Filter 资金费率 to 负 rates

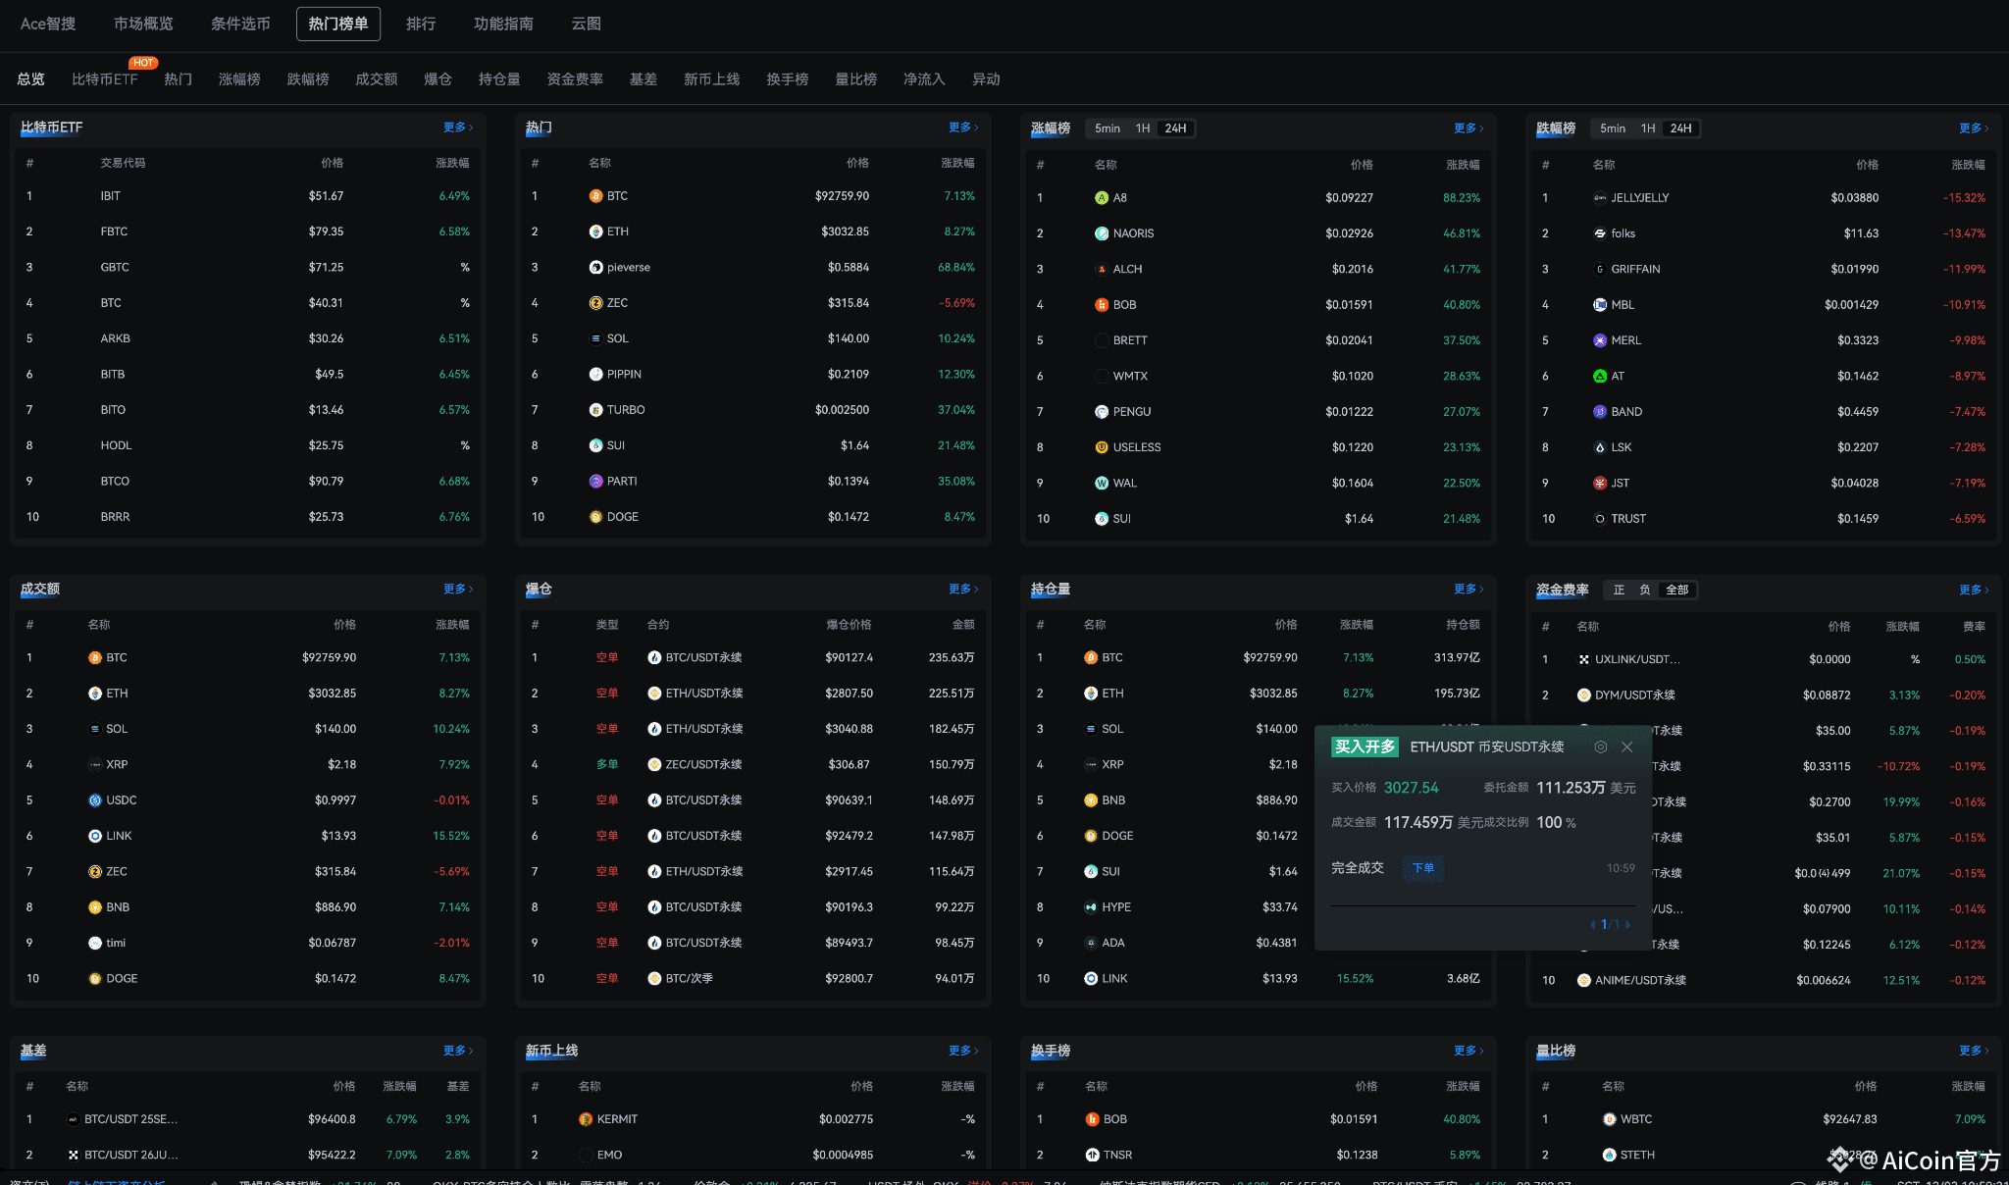(1645, 590)
